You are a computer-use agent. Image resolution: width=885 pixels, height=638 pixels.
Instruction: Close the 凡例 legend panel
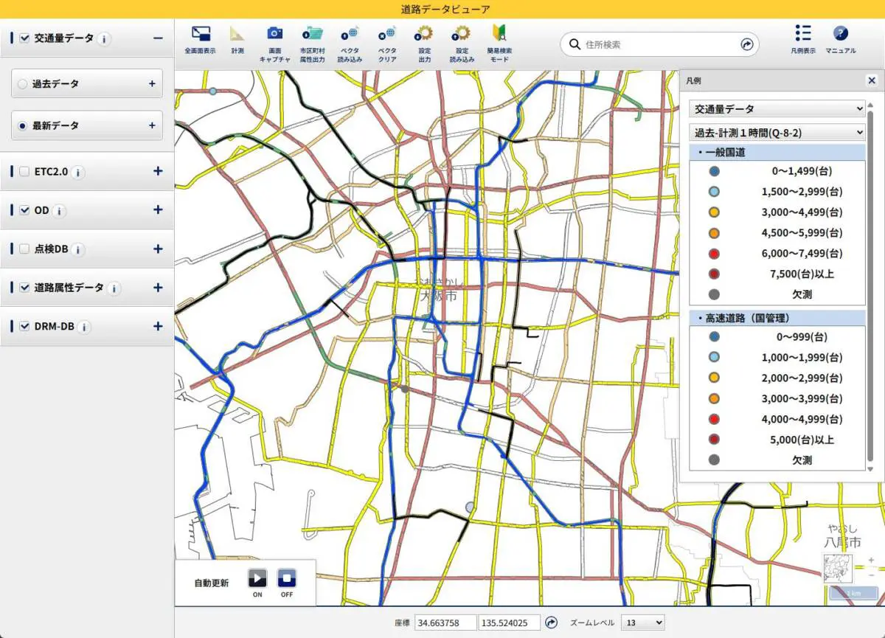click(x=872, y=80)
